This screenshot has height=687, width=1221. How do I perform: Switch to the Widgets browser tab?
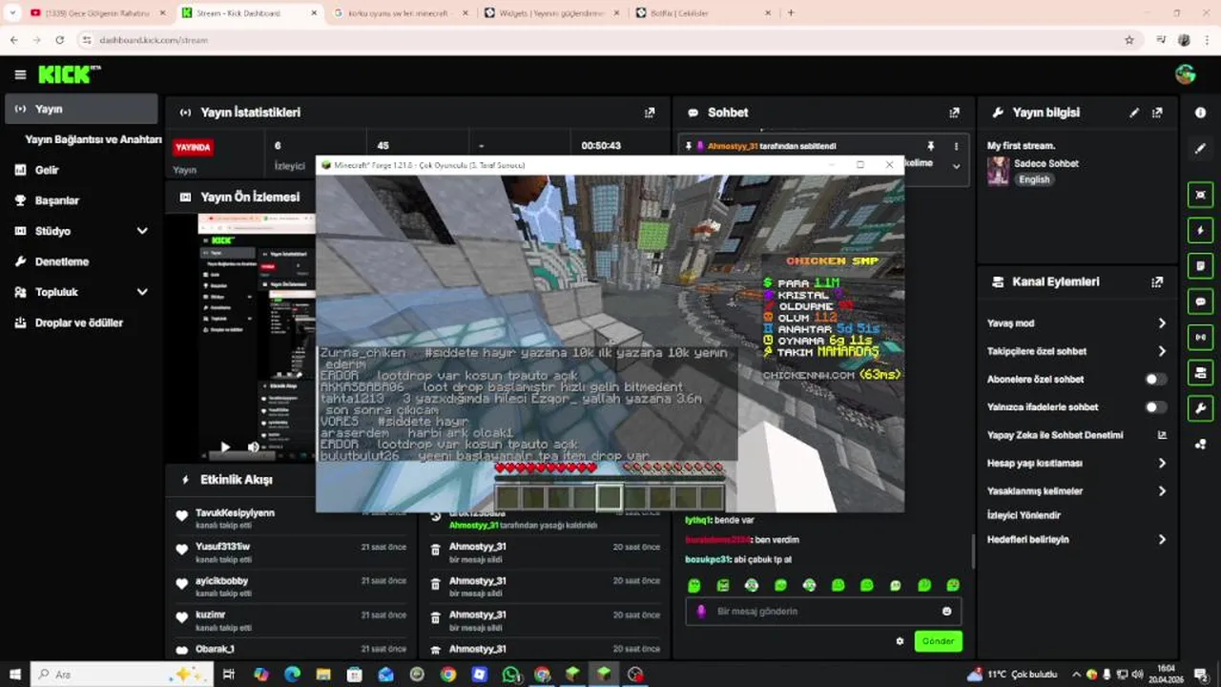click(x=550, y=13)
